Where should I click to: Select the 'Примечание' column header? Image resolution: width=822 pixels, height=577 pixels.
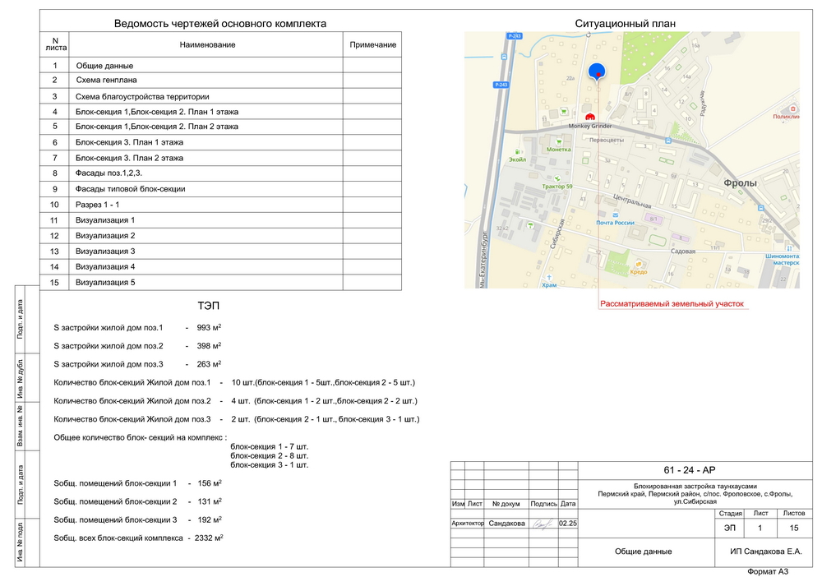[372, 44]
